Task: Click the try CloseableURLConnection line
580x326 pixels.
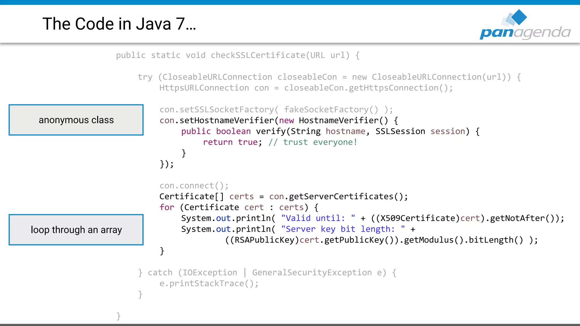Action: [329, 77]
